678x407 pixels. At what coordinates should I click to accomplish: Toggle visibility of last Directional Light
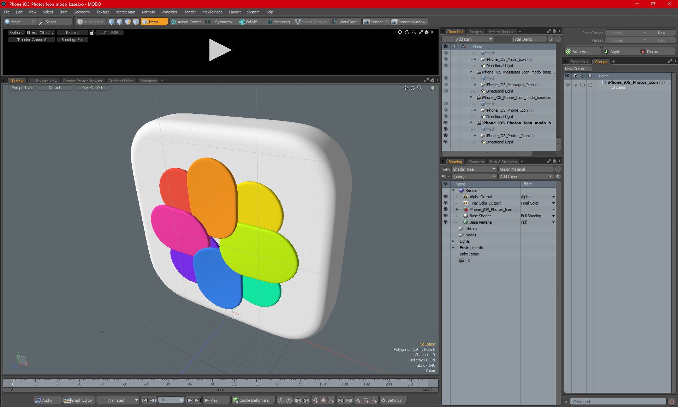click(x=446, y=142)
